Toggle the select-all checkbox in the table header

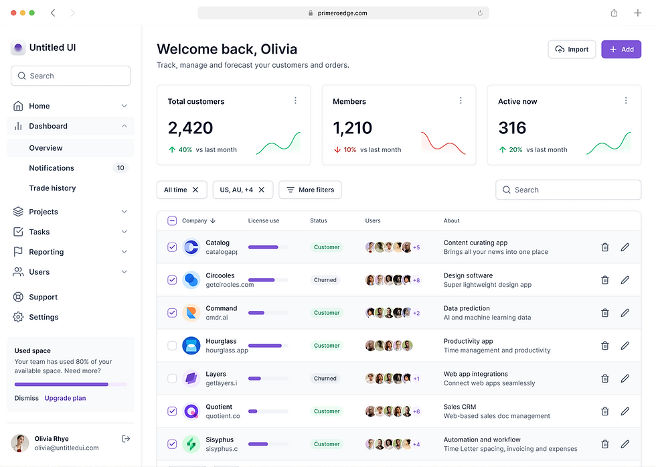coord(172,220)
